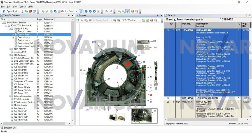Image resolution: width=252 pixels, height=133 pixels.
Task: Click the red book icon in main toolbar
Action: point(30,11)
